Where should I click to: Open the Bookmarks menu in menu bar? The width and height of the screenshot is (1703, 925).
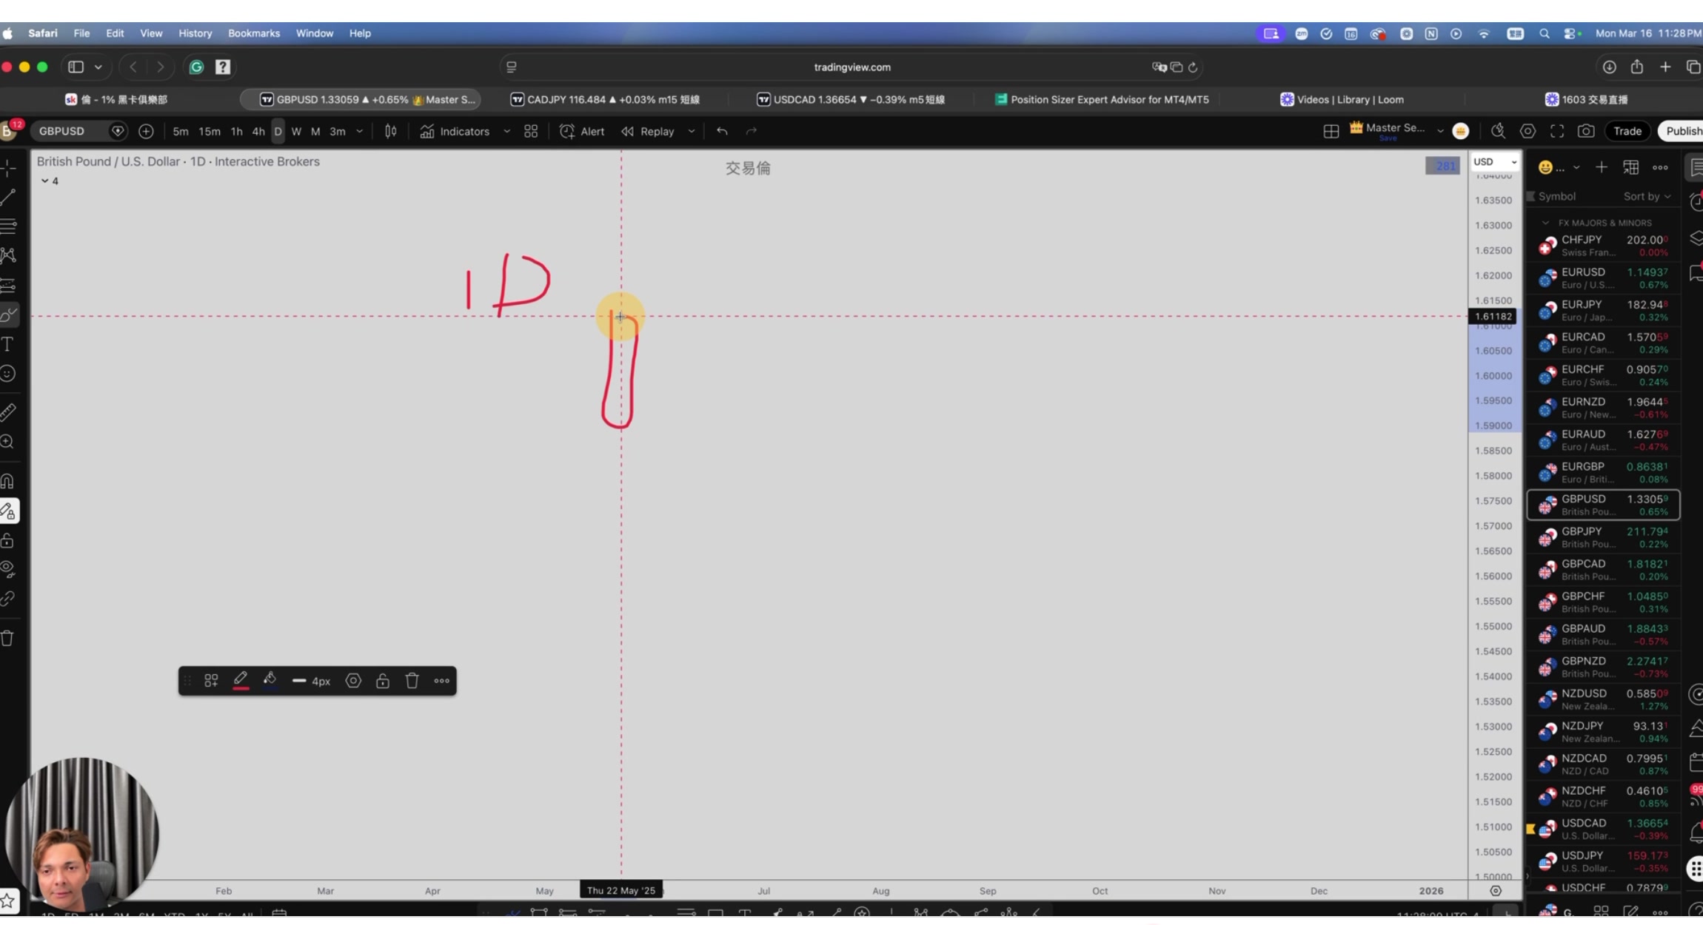pyautogui.click(x=253, y=33)
